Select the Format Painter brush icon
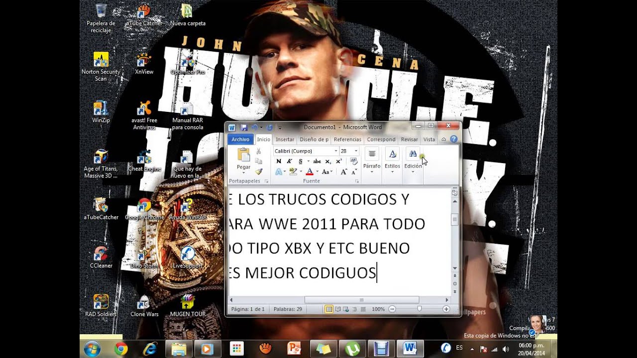 pyautogui.click(x=258, y=171)
